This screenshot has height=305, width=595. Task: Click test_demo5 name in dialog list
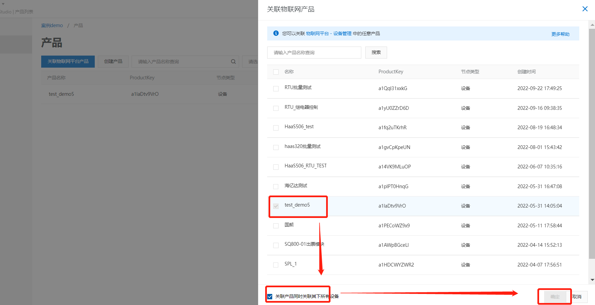click(297, 205)
